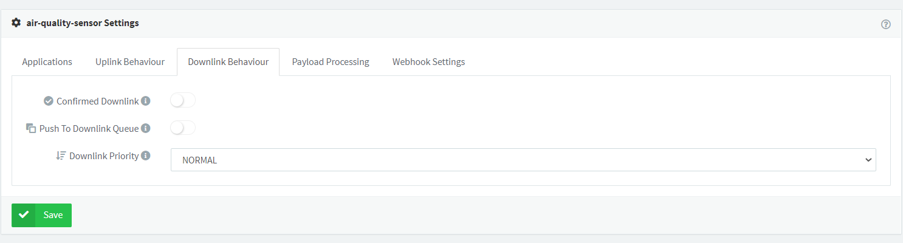Click the Push To Downlink Queue label
This screenshot has width=903, height=243.
89,129
